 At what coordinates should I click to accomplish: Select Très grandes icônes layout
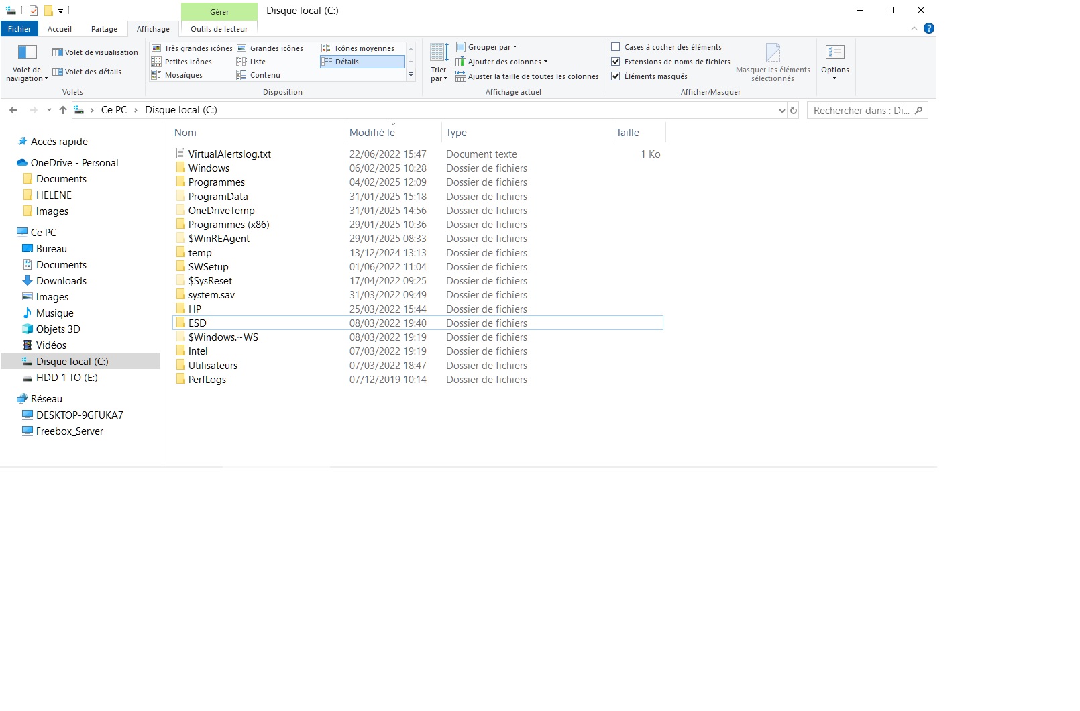pos(192,48)
